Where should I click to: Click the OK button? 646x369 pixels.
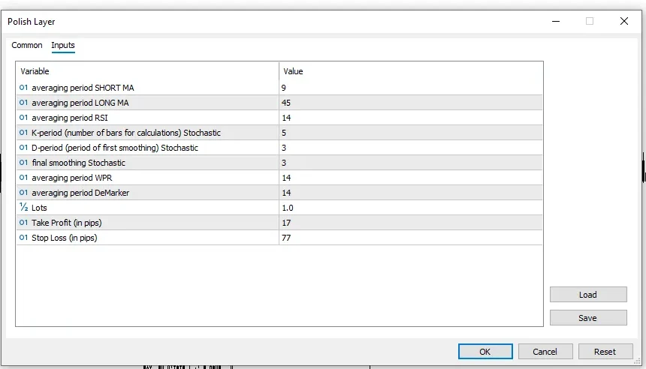tap(485, 352)
